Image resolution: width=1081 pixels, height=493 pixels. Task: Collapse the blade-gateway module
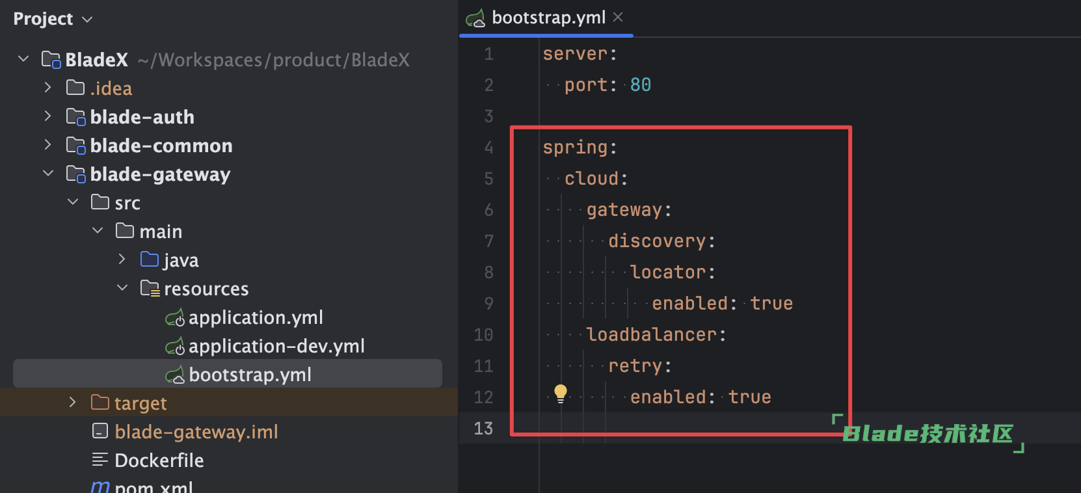[48, 174]
